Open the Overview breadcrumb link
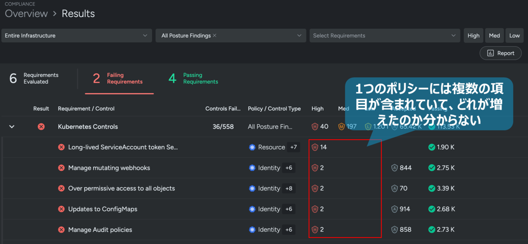528x244 pixels. tap(26, 14)
